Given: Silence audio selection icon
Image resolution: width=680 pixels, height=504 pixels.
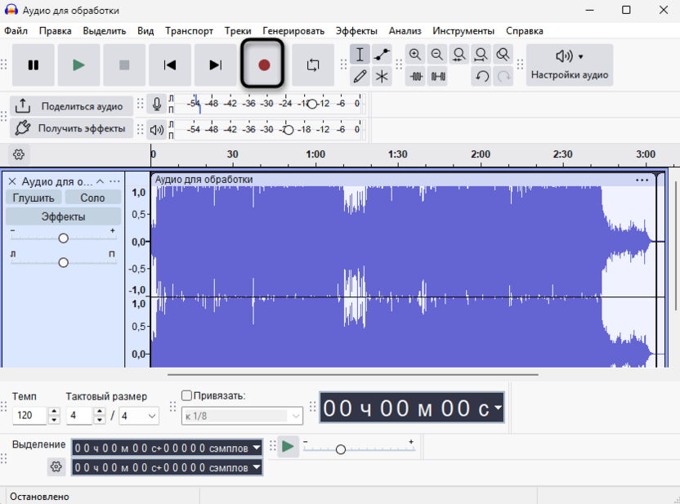Looking at the screenshot, I should tap(437, 77).
